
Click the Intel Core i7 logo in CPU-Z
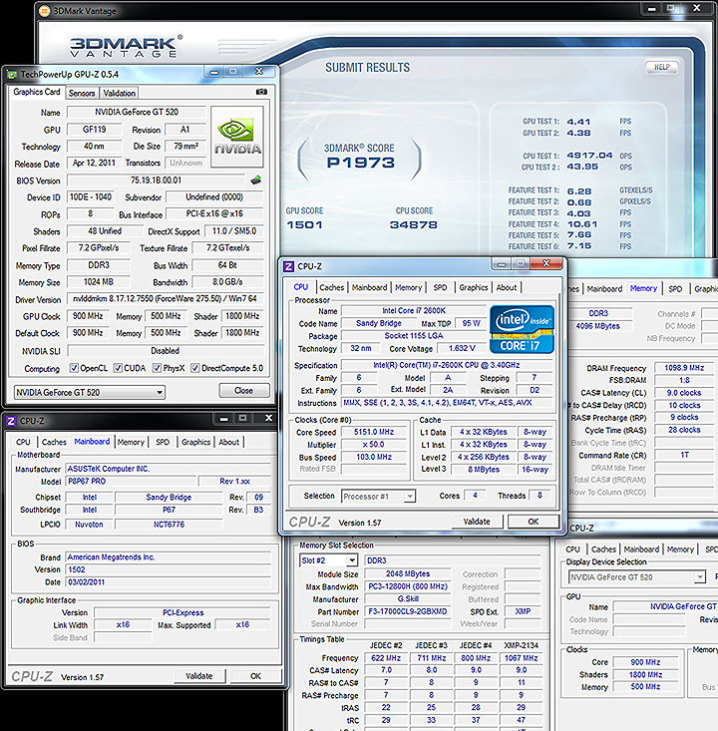tap(522, 329)
